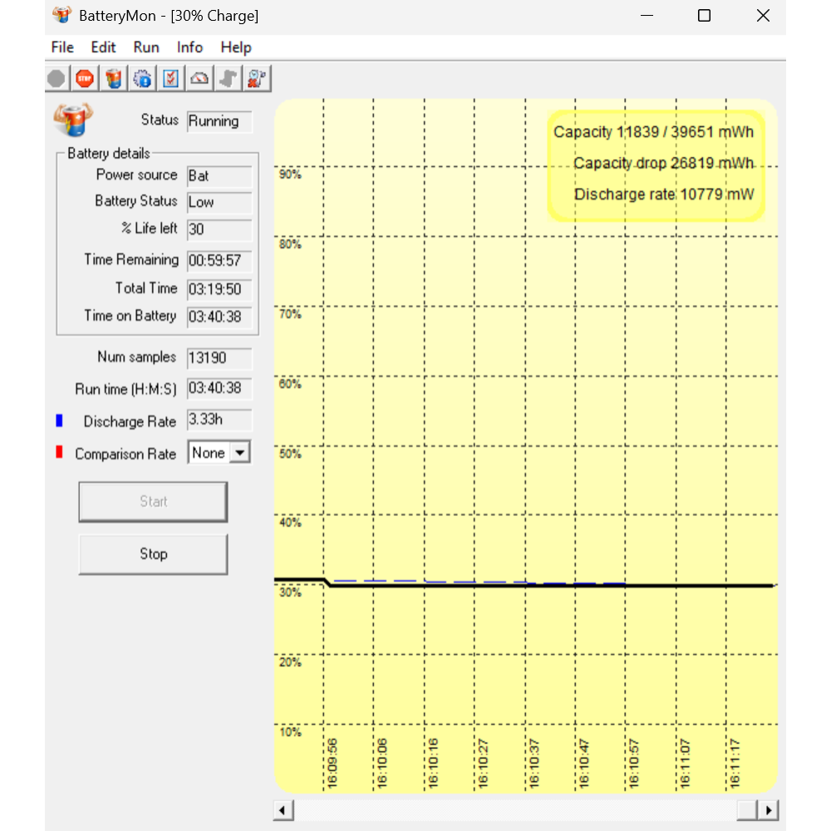Open the Info menu
This screenshot has height=831, width=831.
coord(189,47)
